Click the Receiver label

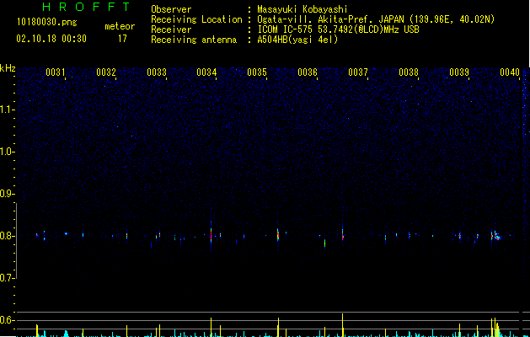point(171,29)
